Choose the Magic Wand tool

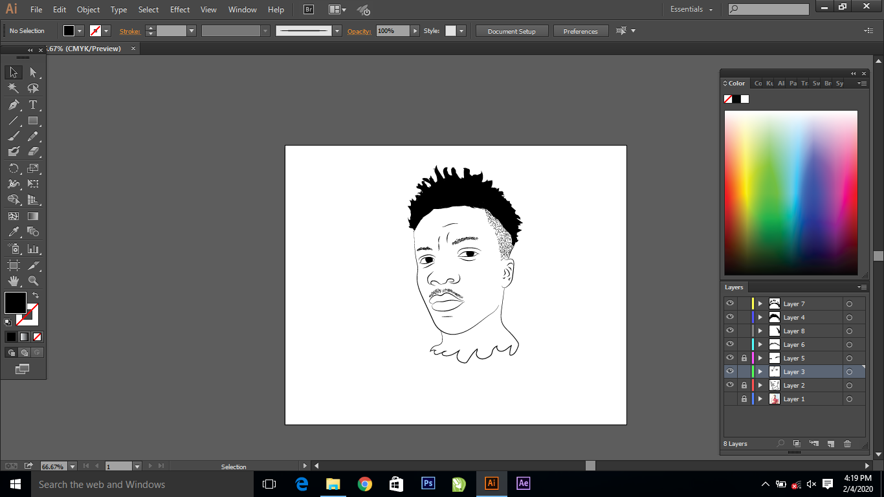[x=14, y=89]
